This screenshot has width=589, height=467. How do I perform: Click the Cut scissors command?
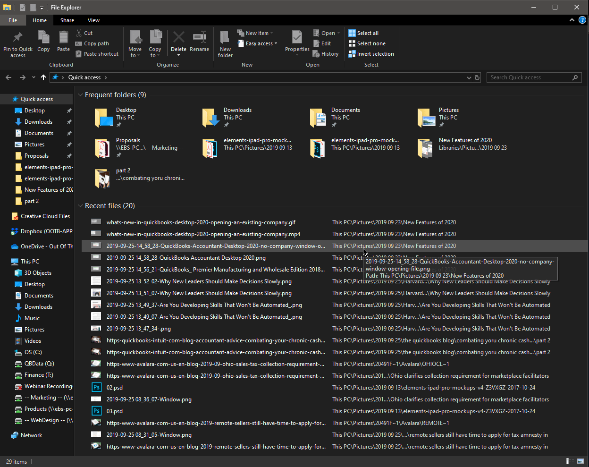click(84, 33)
